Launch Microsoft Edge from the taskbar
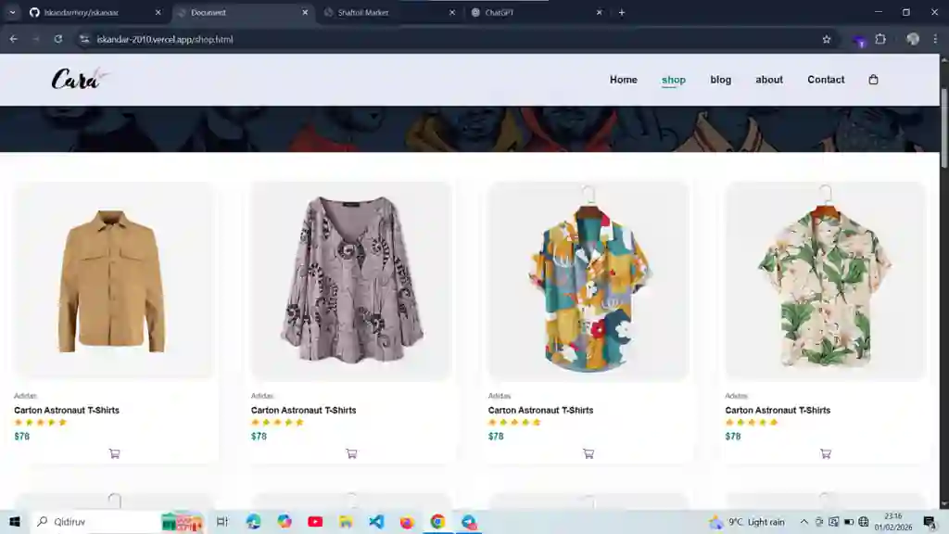 (x=253, y=521)
